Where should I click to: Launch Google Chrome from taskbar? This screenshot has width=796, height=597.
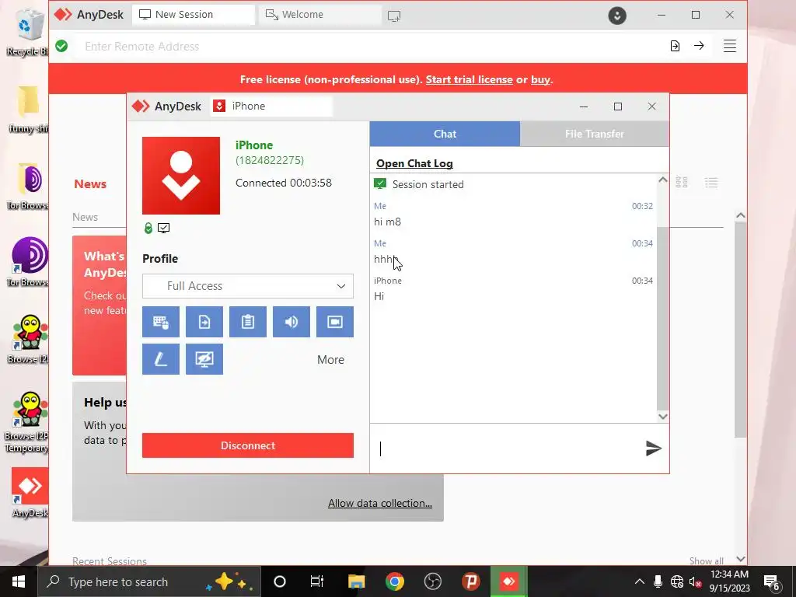coord(394,581)
